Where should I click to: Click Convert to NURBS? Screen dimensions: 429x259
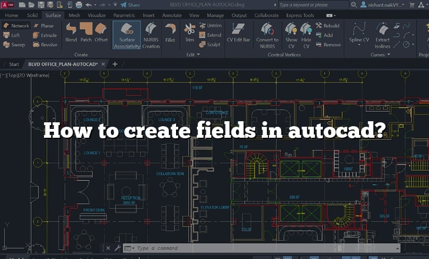pyautogui.click(x=267, y=32)
